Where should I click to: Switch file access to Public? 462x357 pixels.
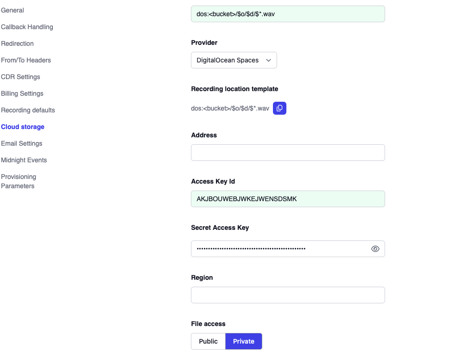point(208,341)
